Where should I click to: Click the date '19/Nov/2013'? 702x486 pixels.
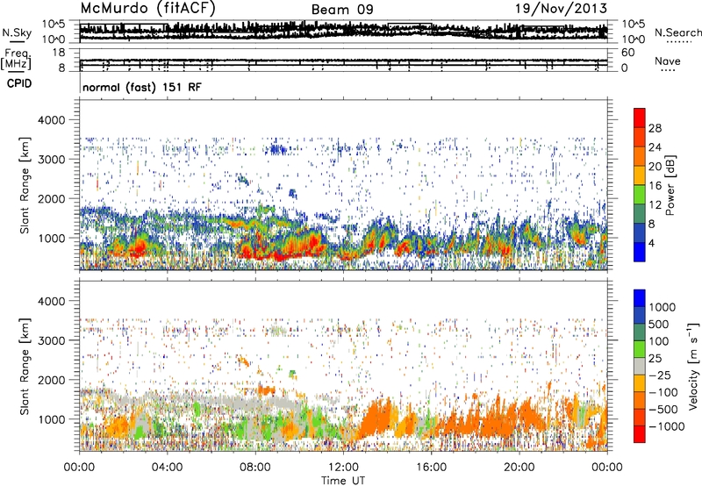[561, 9]
